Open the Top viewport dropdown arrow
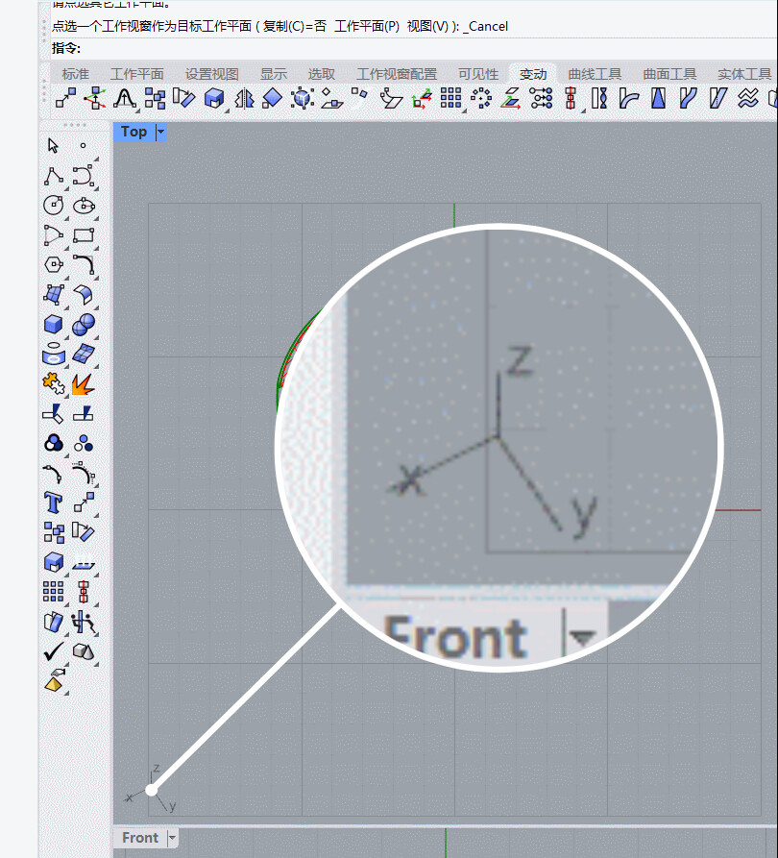 tap(160, 132)
